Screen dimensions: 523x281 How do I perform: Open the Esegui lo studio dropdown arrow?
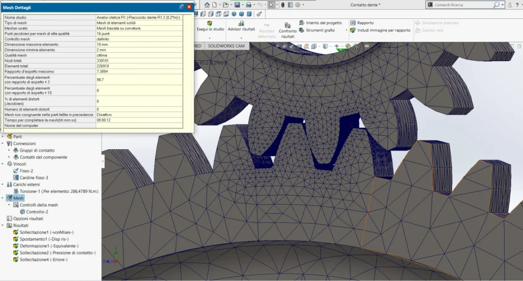209,38
